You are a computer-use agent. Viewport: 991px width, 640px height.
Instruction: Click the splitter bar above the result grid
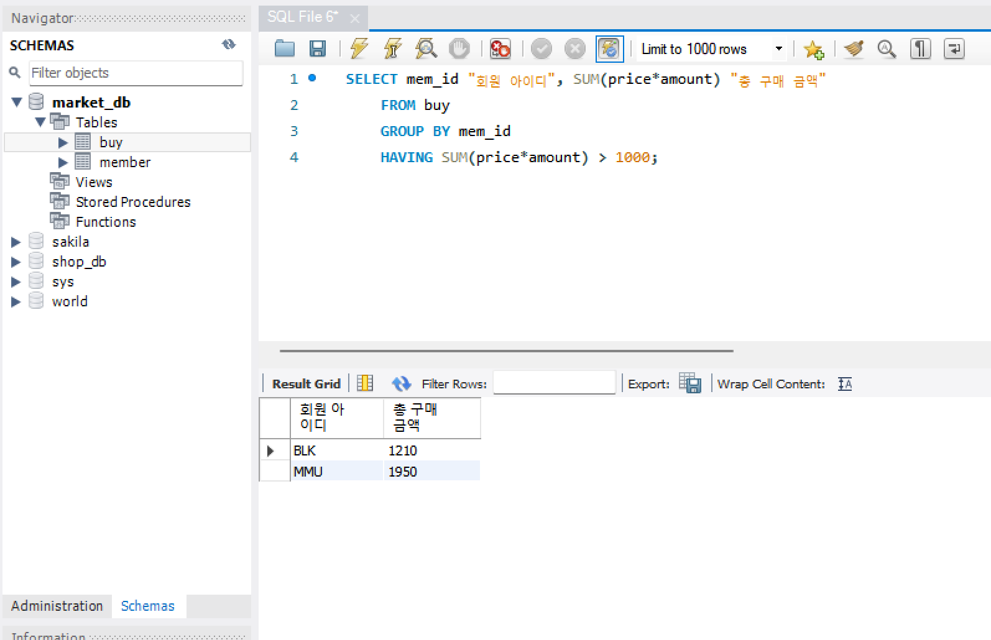pyautogui.click(x=506, y=350)
